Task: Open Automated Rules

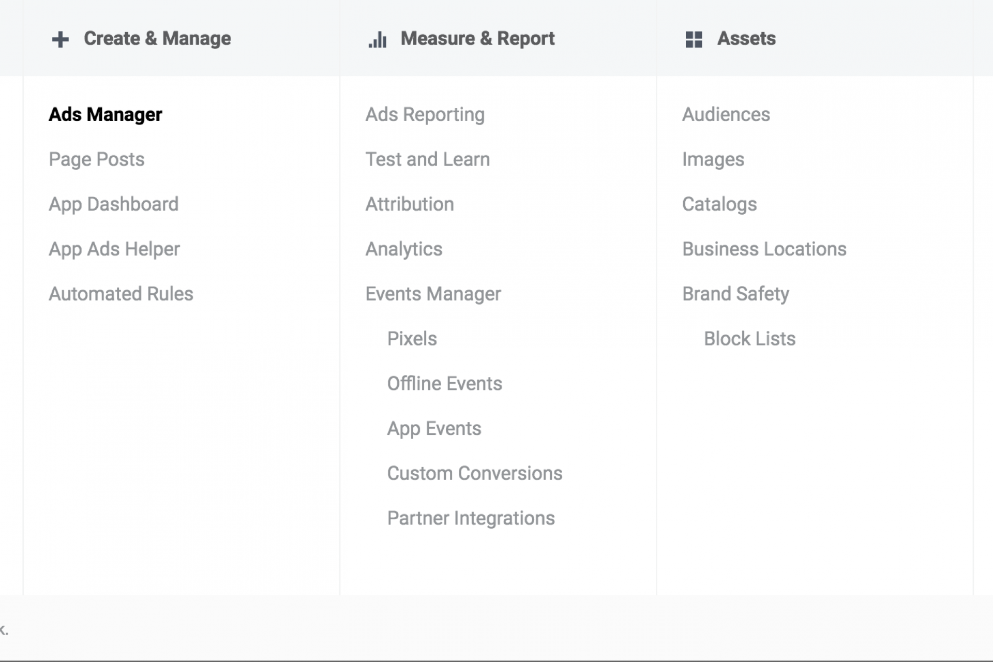Action: (x=121, y=294)
